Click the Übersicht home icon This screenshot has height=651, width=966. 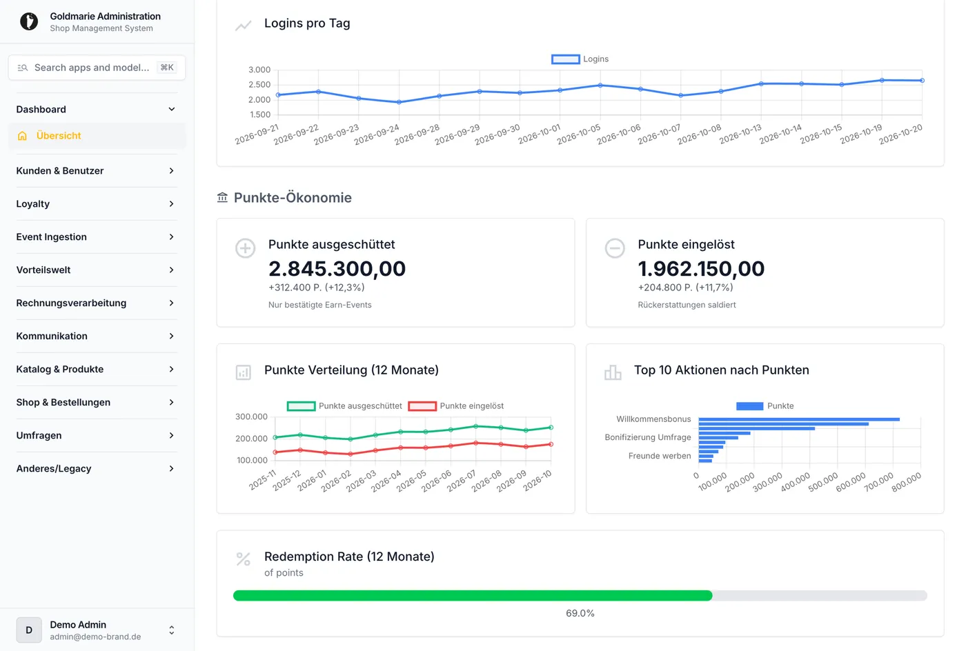tap(23, 136)
